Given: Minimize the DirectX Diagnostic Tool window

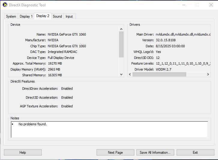Looking at the screenshot, I should [x=184, y=5].
